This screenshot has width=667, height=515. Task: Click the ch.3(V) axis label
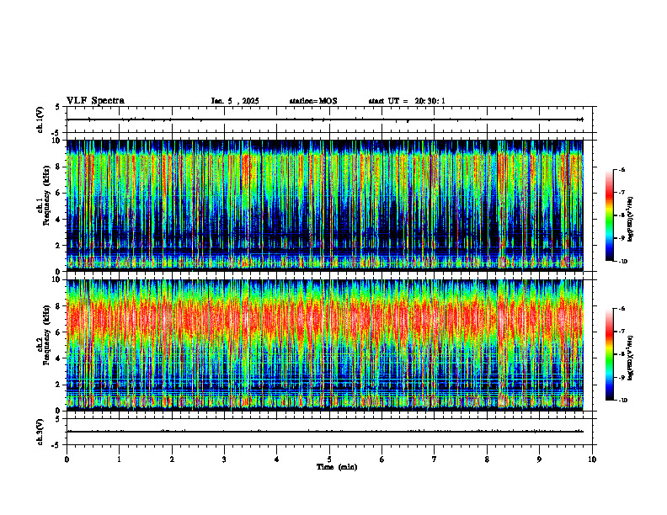click(x=40, y=432)
